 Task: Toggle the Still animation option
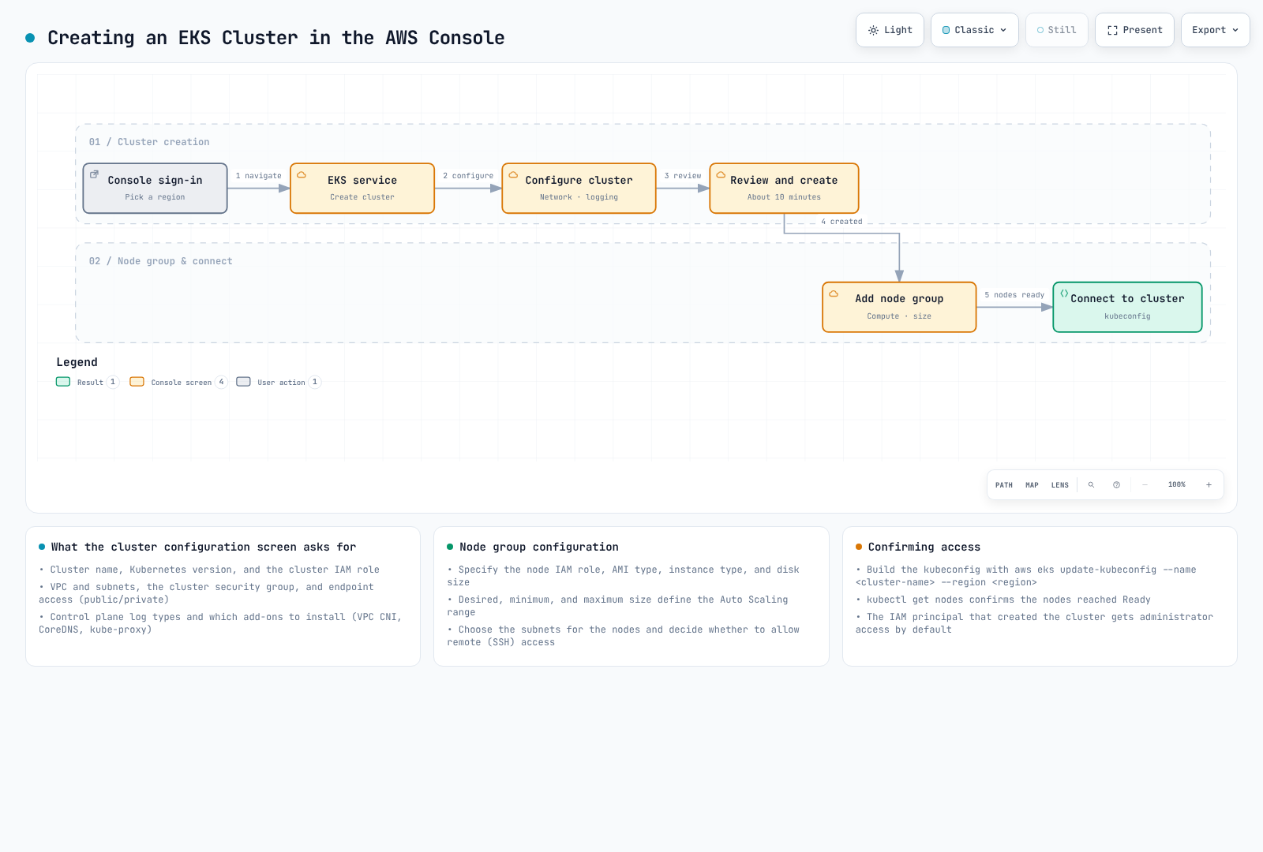(x=1057, y=30)
